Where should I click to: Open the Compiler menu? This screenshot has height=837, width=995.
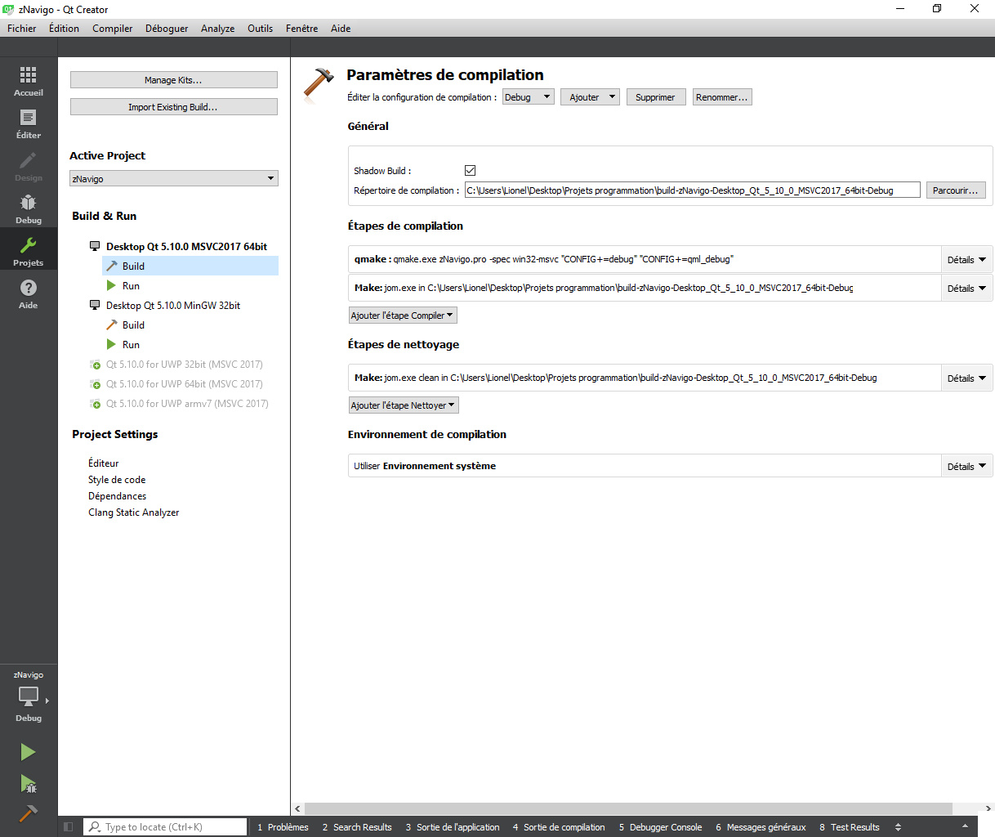tap(112, 29)
